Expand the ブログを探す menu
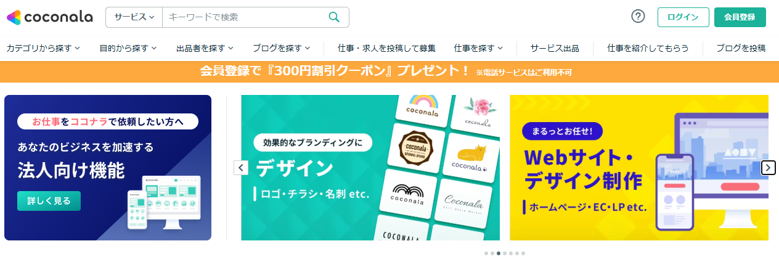The width and height of the screenshot is (779, 262). [x=281, y=48]
